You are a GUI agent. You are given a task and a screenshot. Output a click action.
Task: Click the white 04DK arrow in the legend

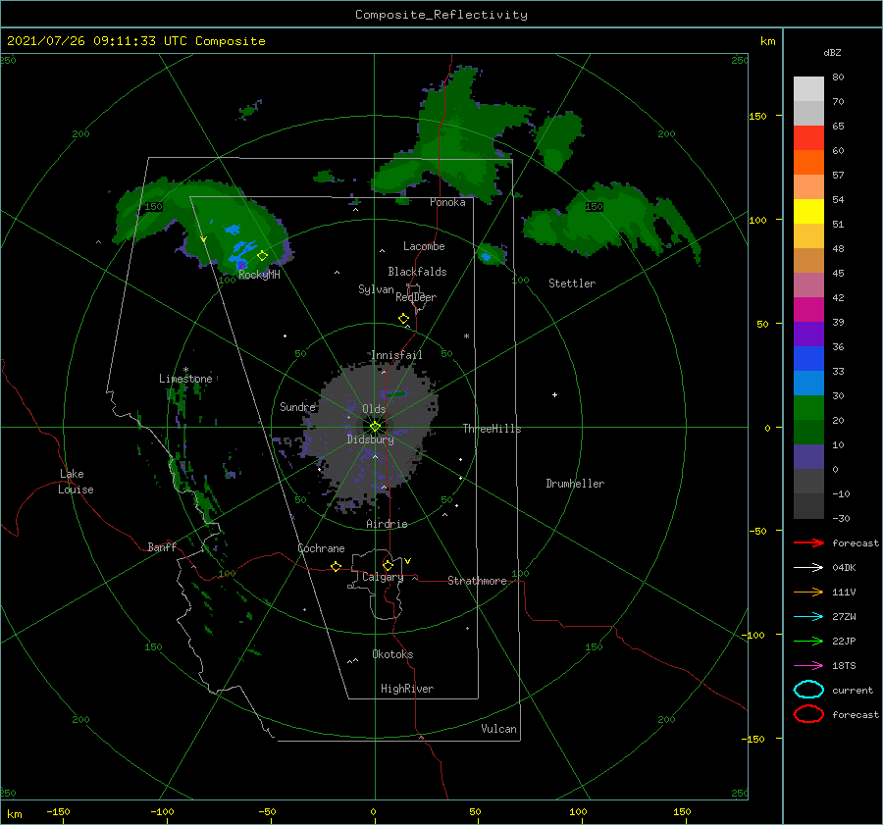[808, 568]
